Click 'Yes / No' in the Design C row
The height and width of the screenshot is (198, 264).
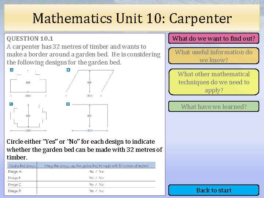(96, 184)
